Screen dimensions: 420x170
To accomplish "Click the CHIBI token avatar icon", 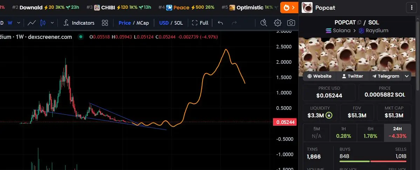I will (97, 8).
